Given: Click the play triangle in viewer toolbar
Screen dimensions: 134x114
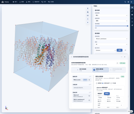Looking at the screenshot, I should pyautogui.click(x=88, y=23).
